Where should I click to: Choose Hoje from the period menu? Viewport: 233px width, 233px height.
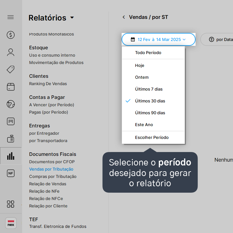click(x=153, y=65)
